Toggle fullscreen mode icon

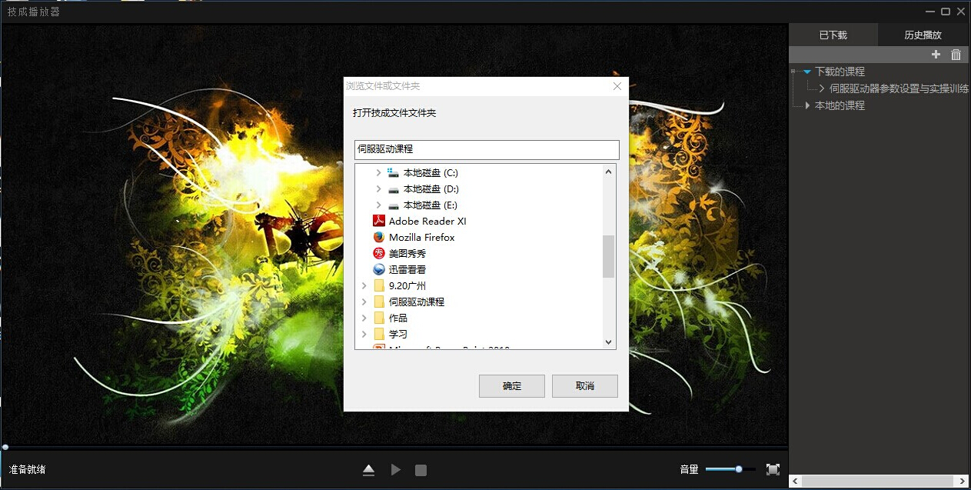point(773,469)
